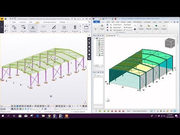Toggle the last red status light in TSD

(123, 111)
